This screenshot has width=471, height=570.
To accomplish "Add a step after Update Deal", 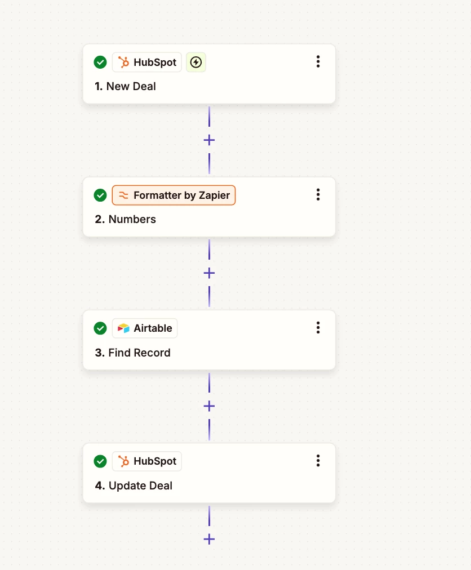I will [x=209, y=539].
